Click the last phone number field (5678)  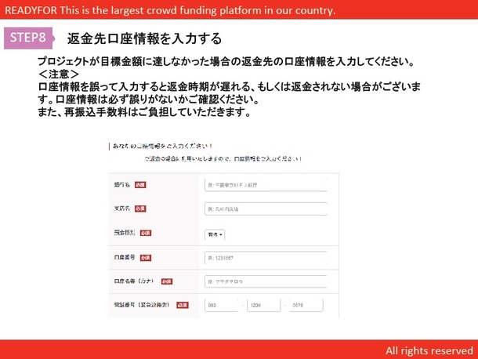click(309, 304)
